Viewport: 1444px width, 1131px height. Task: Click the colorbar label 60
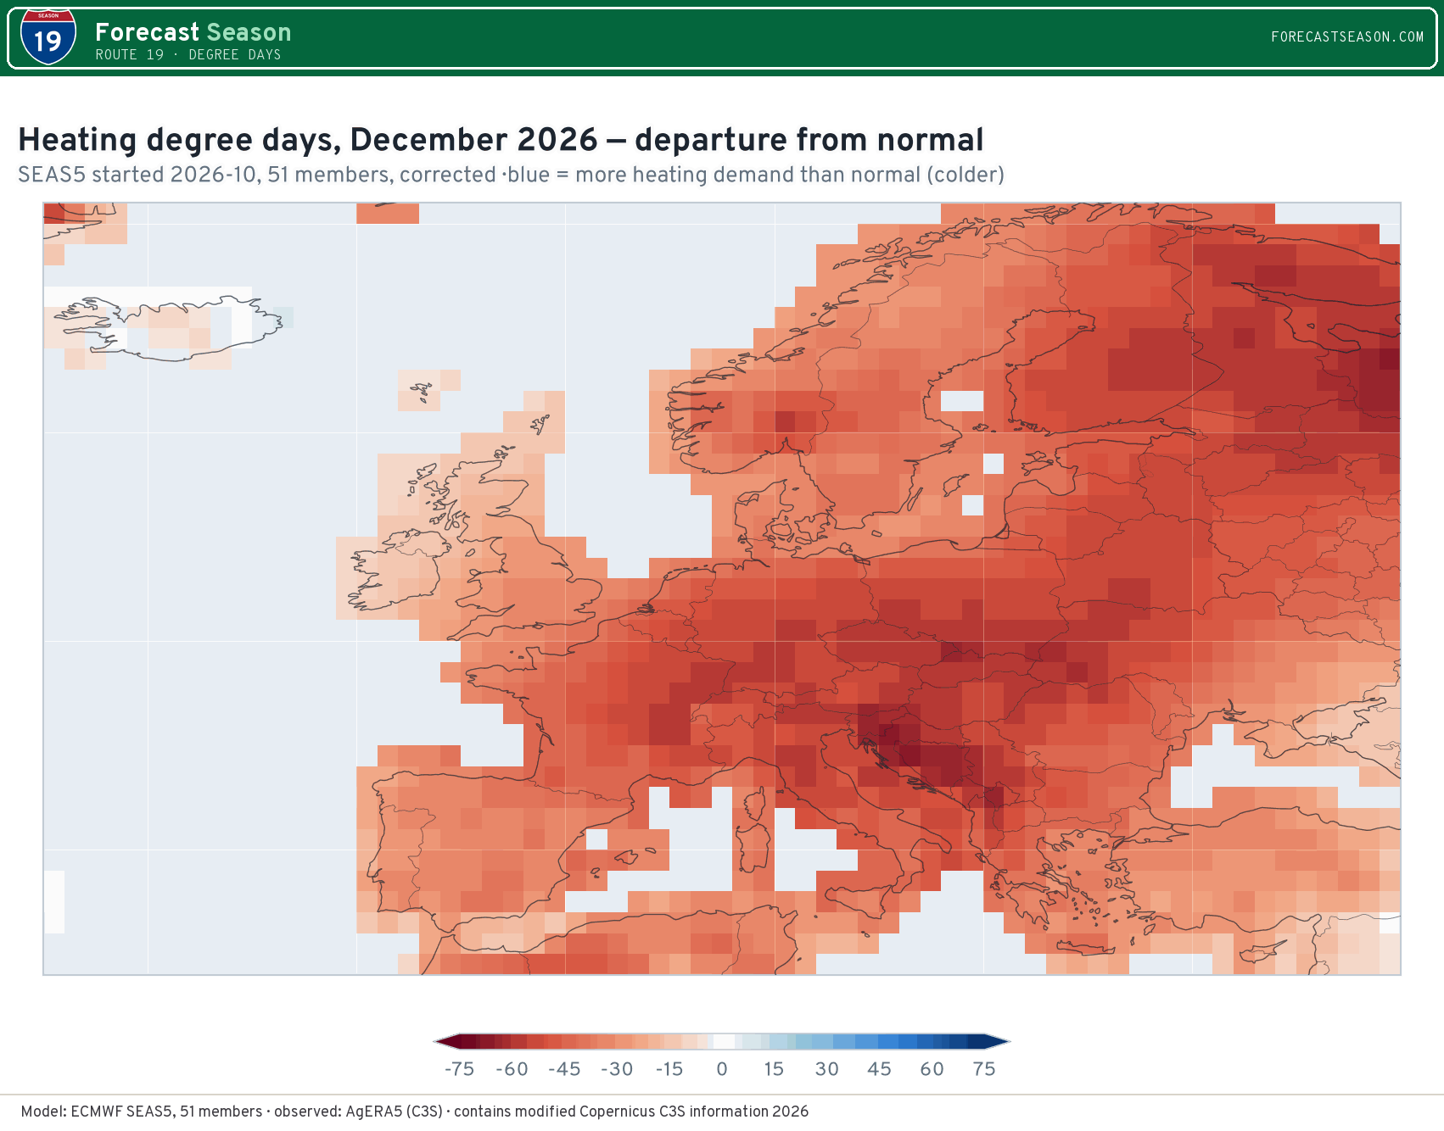tap(932, 1068)
